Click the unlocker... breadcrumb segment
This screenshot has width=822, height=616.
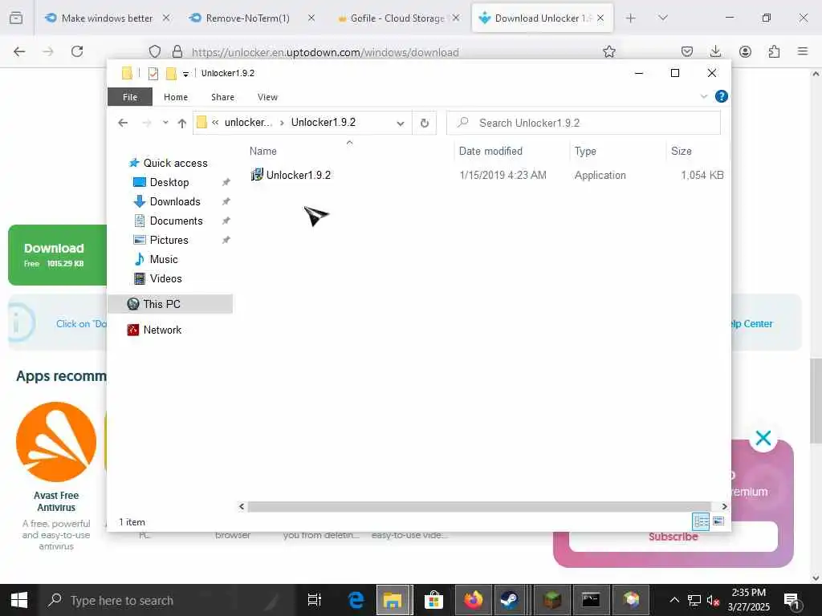[249, 123]
